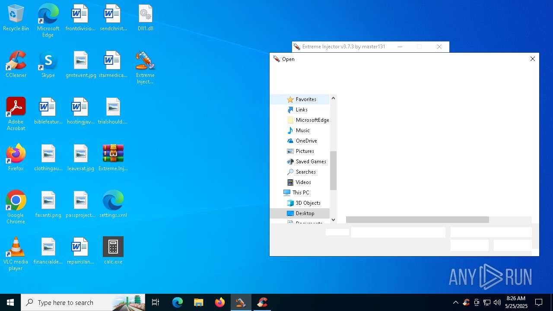Open the network icon in system tray

click(487, 302)
